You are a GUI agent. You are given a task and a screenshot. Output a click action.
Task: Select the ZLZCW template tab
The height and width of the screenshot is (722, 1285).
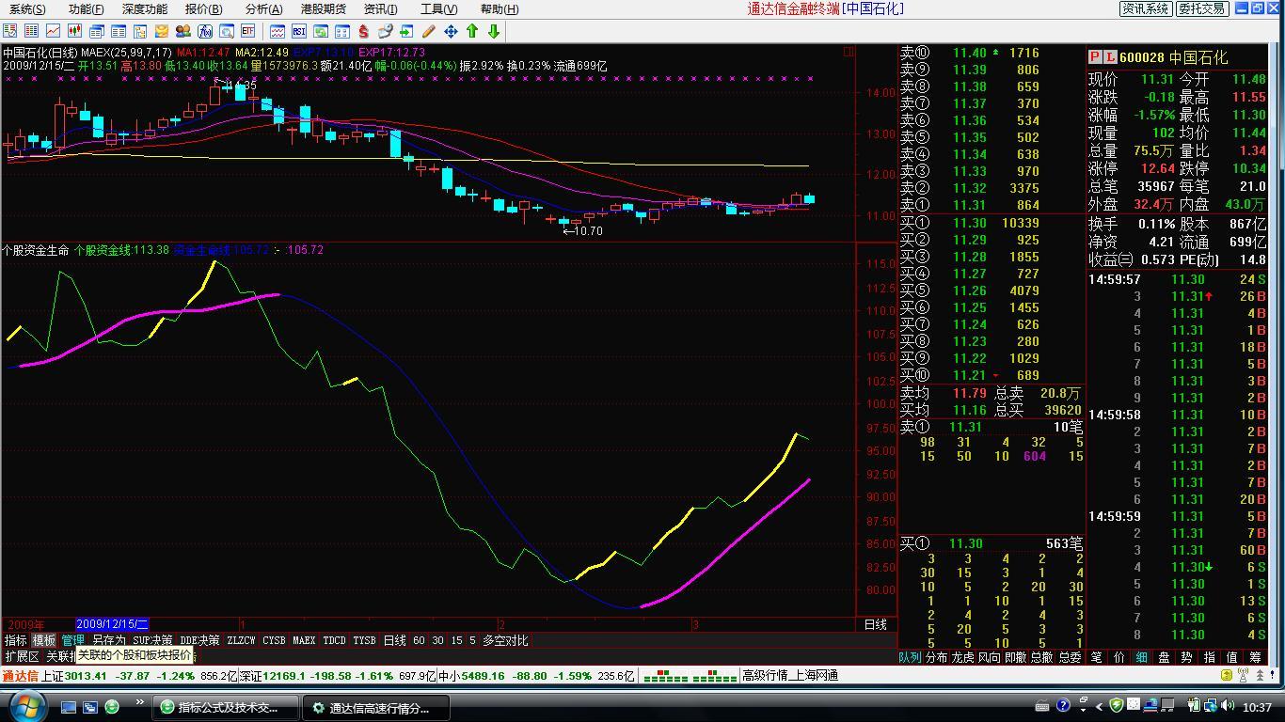(241, 640)
